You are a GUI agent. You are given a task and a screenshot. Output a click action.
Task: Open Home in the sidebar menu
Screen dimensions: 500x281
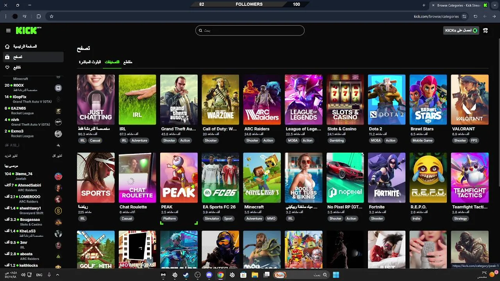33,46
